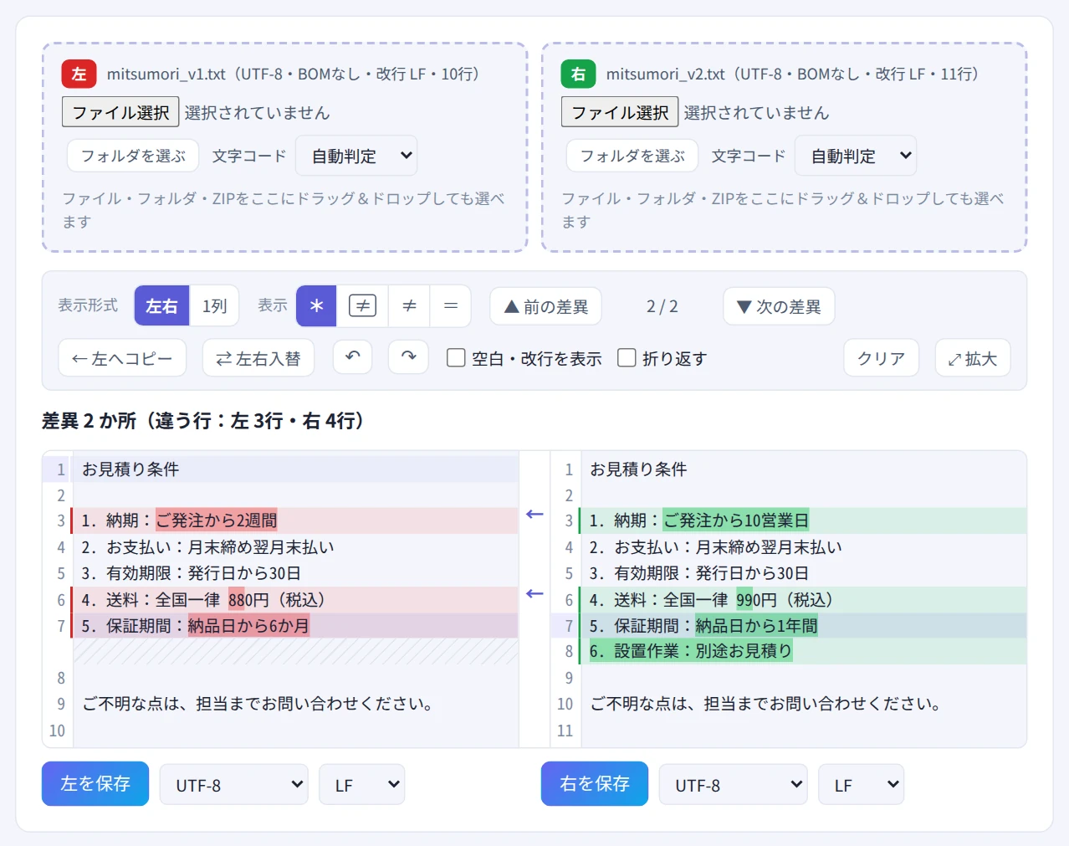Click the red 左 badge icon
1069x846 pixels.
coord(79,74)
